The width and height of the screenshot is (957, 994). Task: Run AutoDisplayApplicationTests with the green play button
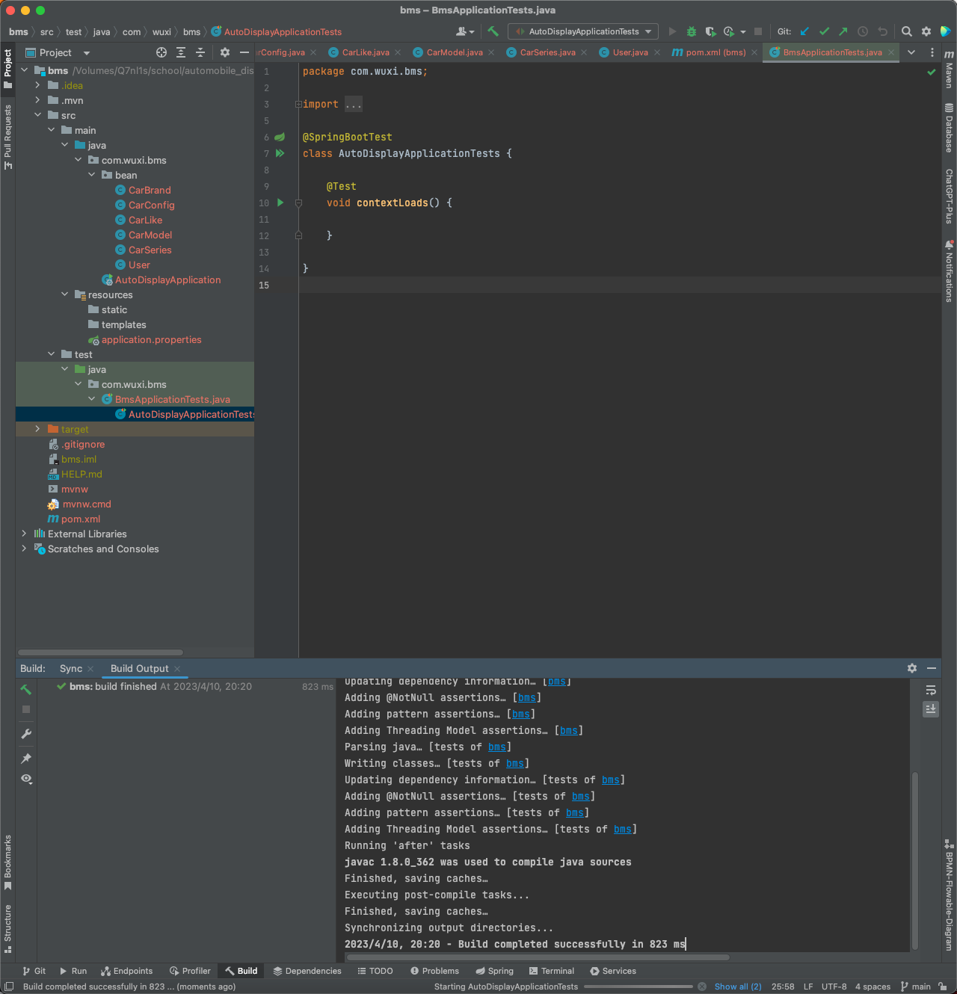point(672,31)
